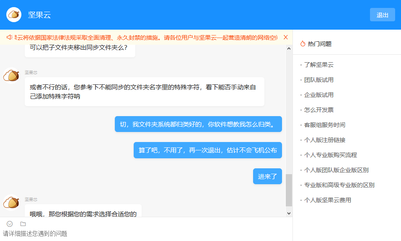Viewport: 401px width, 241px height.
Task: Click the agent message starting 或者不行的话
Action: (145, 92)
